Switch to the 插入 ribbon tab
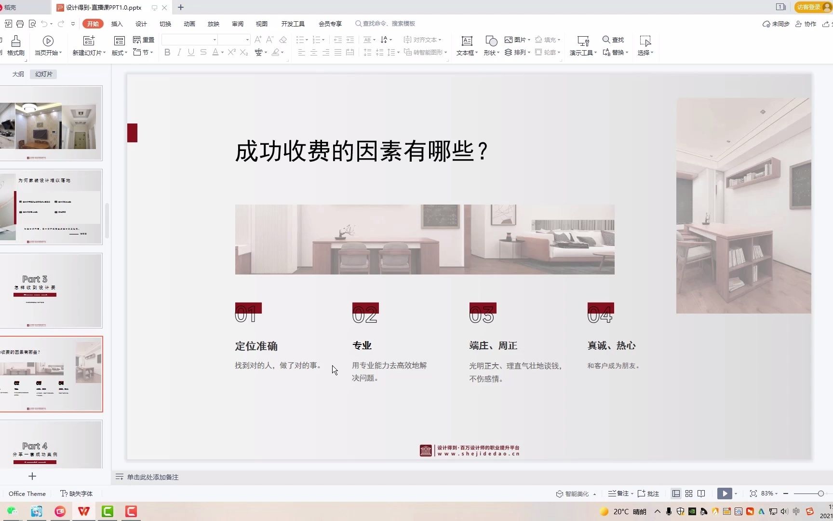The width and height of the screenshot is (833, 521). pyautogui.click(x=116, y=23)
